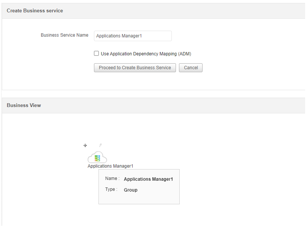Click the bold Applications Manager1 name in tooltip
Image resolution: width=307 pixels, height=226 pixels.
(148, 179)
